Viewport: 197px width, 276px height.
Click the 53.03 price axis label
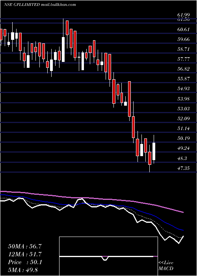pos(184,108)
